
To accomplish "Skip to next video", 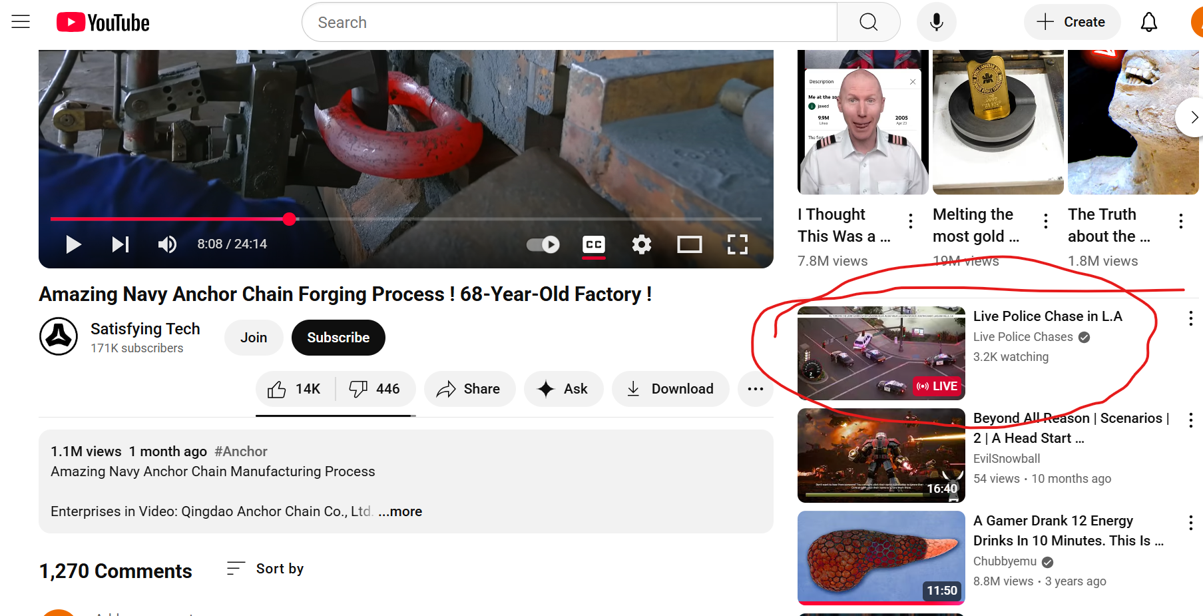I will tap(120, 244).
